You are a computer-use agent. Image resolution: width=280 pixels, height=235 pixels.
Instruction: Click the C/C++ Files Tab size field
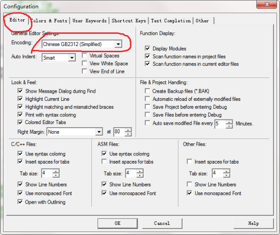pos(47,173)
